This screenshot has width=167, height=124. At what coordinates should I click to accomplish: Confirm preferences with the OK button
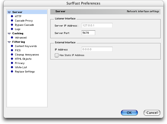coord(129,113)
